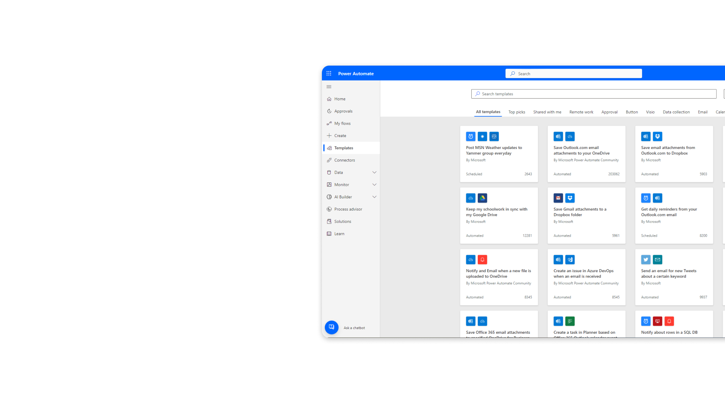Screen dimensions: 725x403
Task: Switch to the Shared with me tab
Action: (547, 112)
